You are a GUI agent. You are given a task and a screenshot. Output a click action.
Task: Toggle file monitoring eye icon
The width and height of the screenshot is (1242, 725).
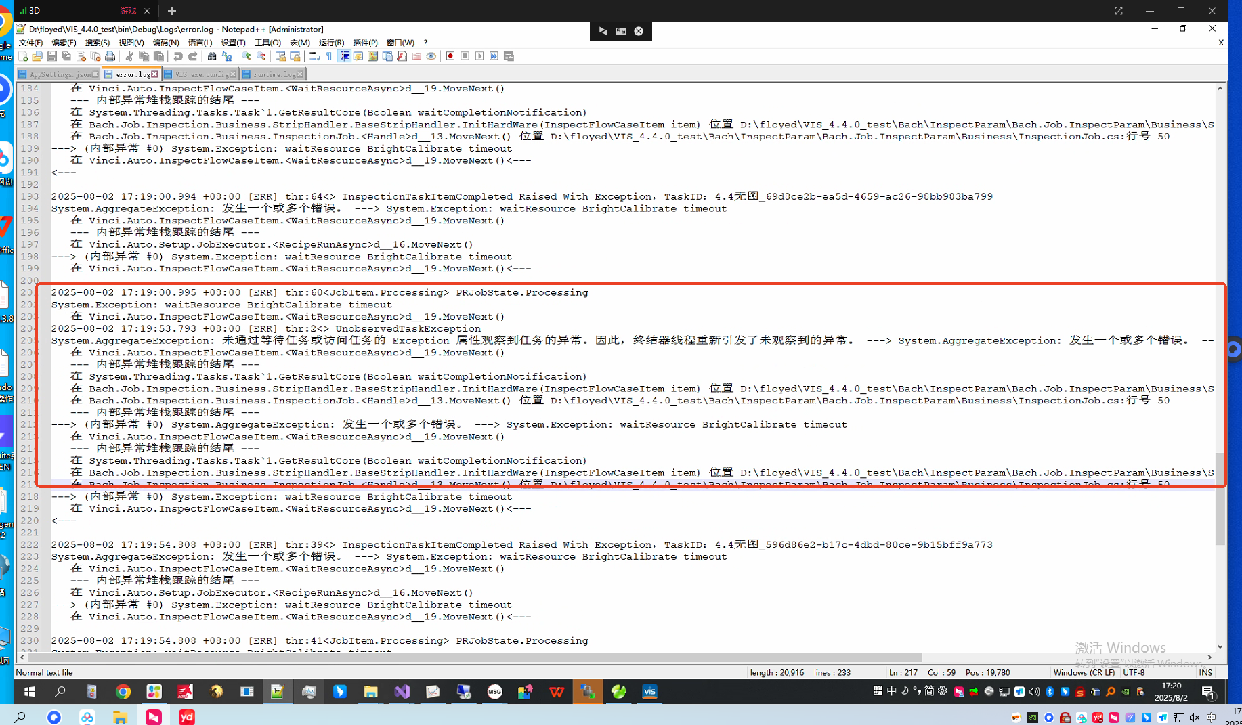tap(431, 56)
